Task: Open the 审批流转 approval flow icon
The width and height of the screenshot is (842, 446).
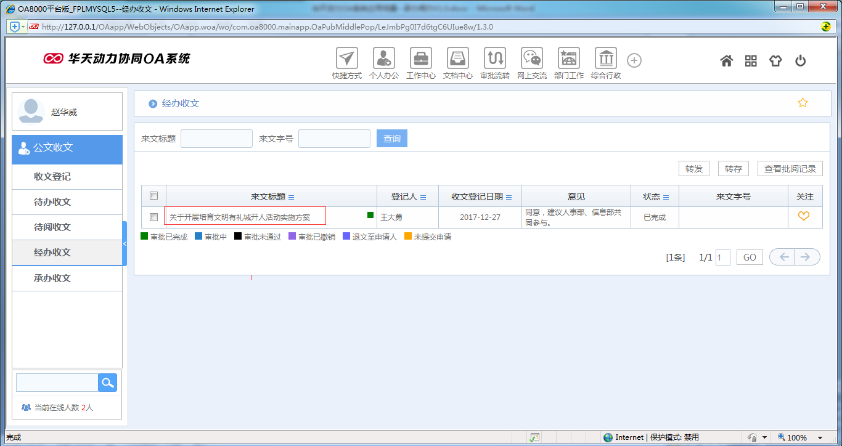Action: tap(495, 59)
